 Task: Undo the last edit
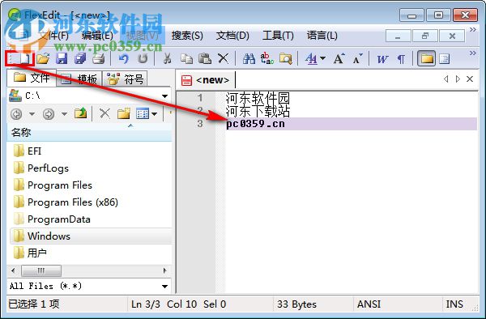(124, 58)
